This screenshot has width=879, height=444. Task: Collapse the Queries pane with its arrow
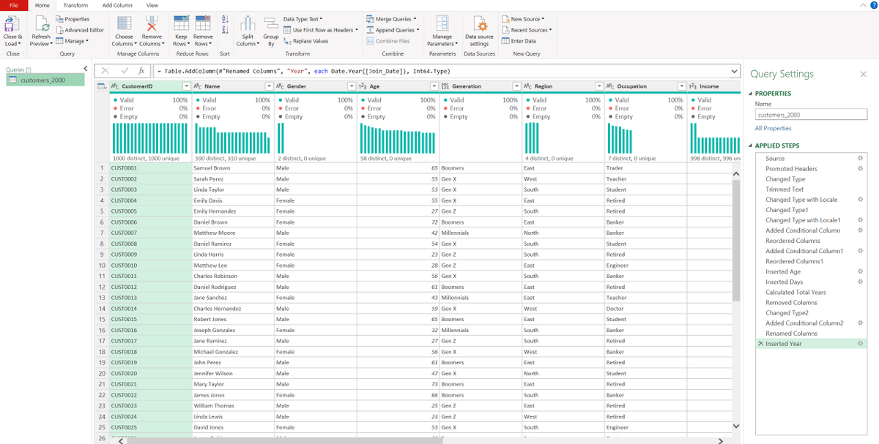86,69
